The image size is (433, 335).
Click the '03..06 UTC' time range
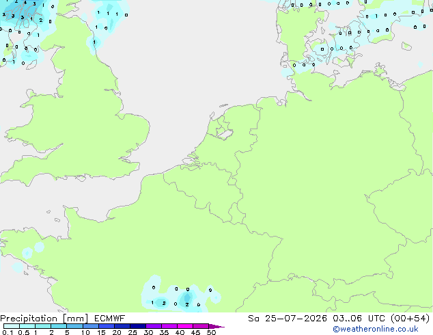[x=359, y=318]
